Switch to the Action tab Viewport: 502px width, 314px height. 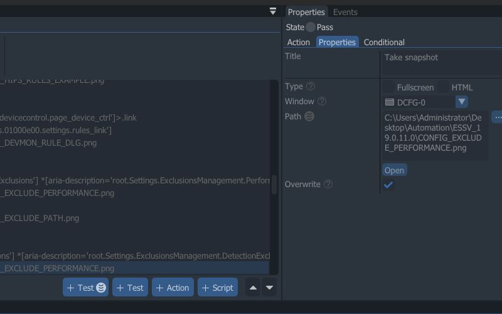pos(299,42)
